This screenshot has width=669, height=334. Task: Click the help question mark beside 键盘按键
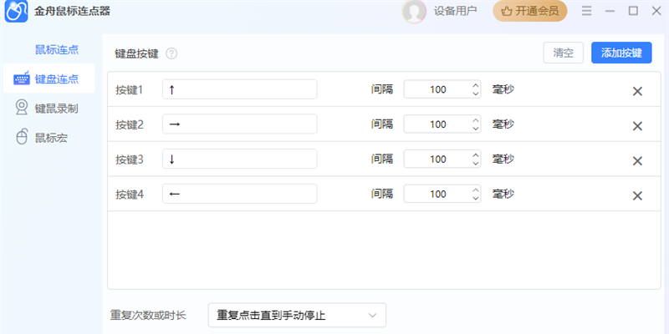coord(171,53)
